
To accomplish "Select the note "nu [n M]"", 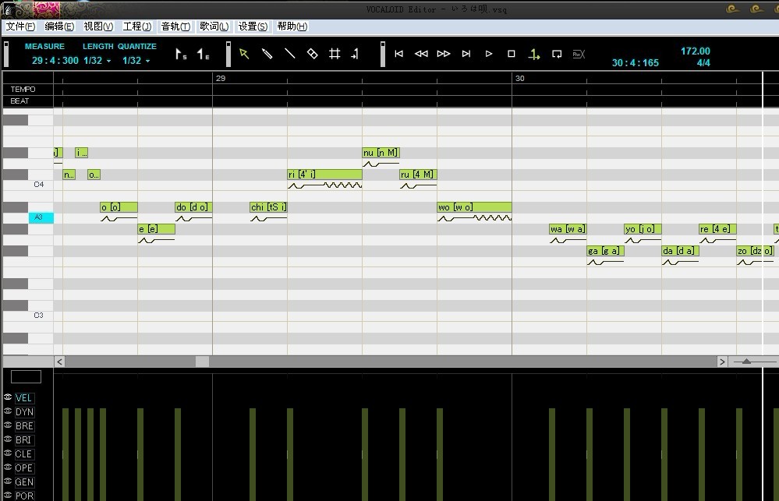I will [381, 153].
